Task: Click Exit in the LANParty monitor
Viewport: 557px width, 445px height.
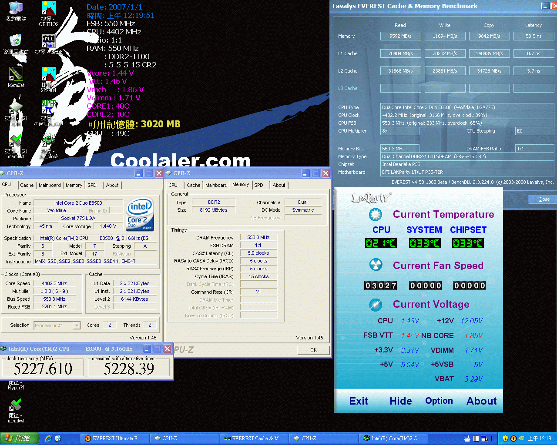Action: (359, 401)
